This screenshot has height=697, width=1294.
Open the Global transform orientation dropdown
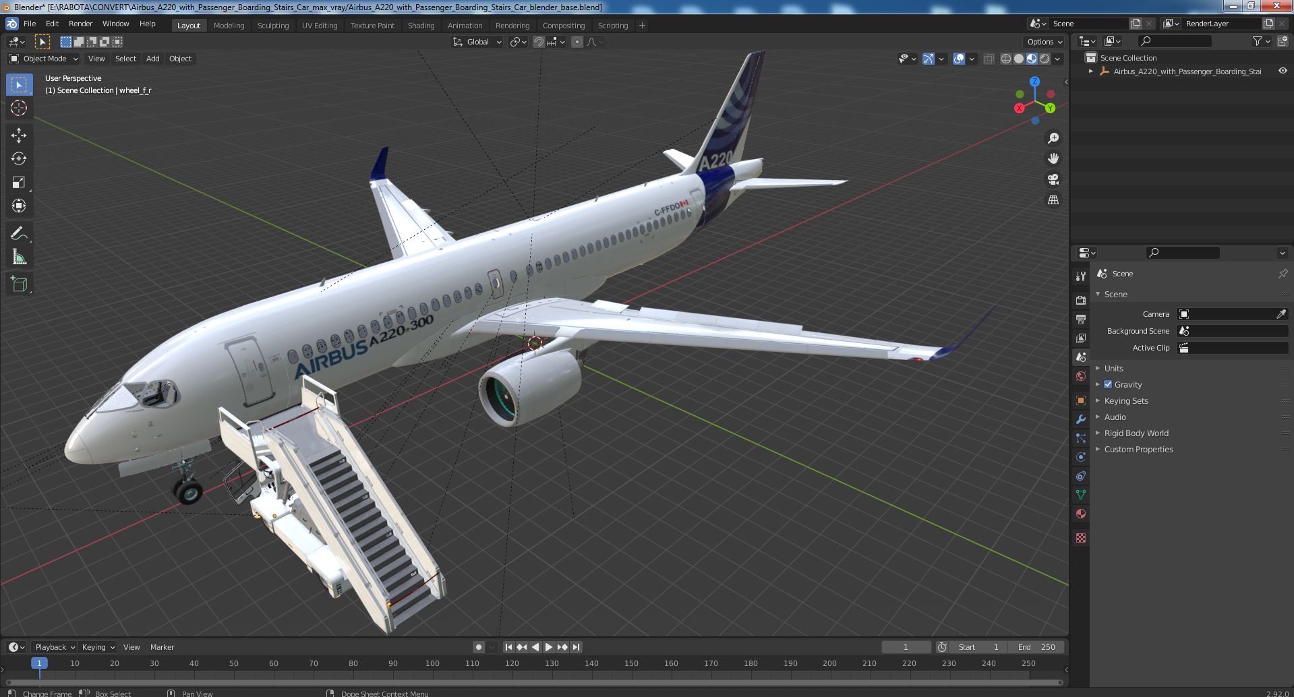(477, 42)
